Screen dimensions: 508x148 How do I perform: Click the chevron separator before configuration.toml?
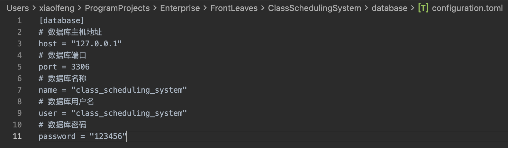(x=413, y=8)
